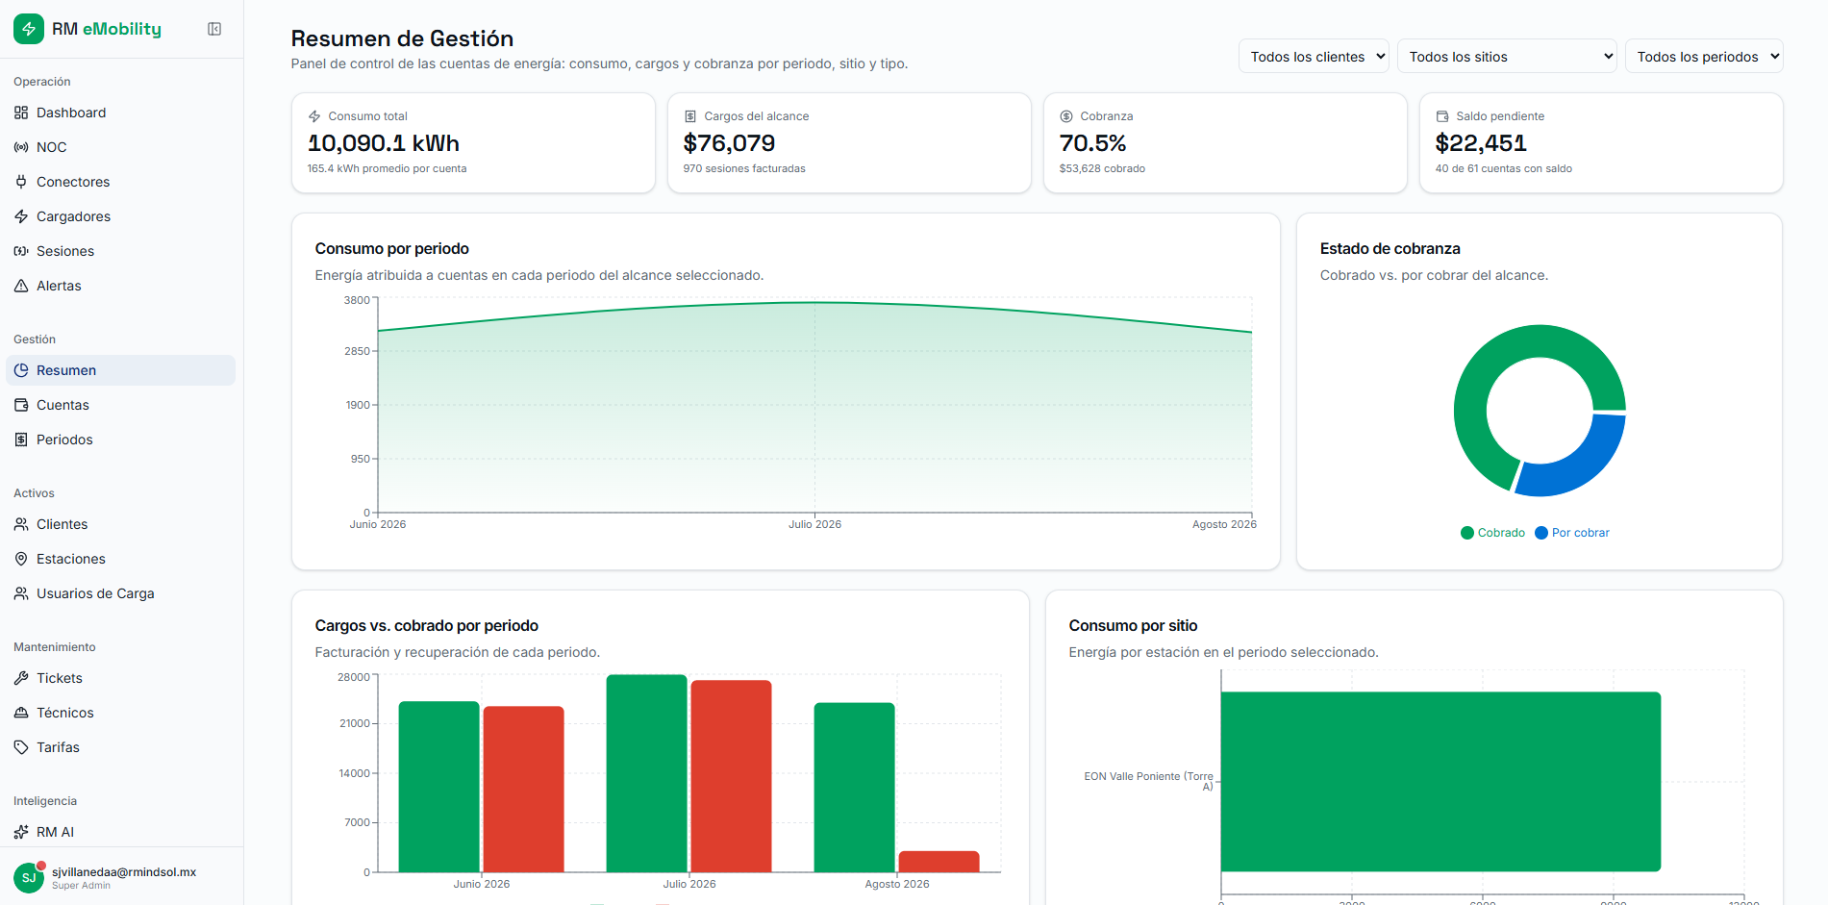The height and width of the screenshot is (905, 1828).
Task: Open the Todos los periodos dropdown
Action: coord(1704,57)
